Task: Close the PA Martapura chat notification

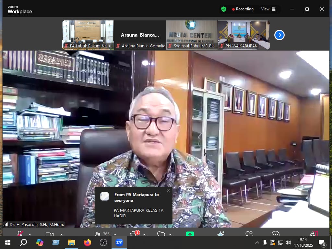Action: point(168,191)
